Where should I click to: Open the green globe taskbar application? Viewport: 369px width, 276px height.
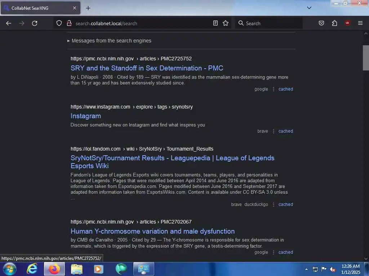[121, 269]
